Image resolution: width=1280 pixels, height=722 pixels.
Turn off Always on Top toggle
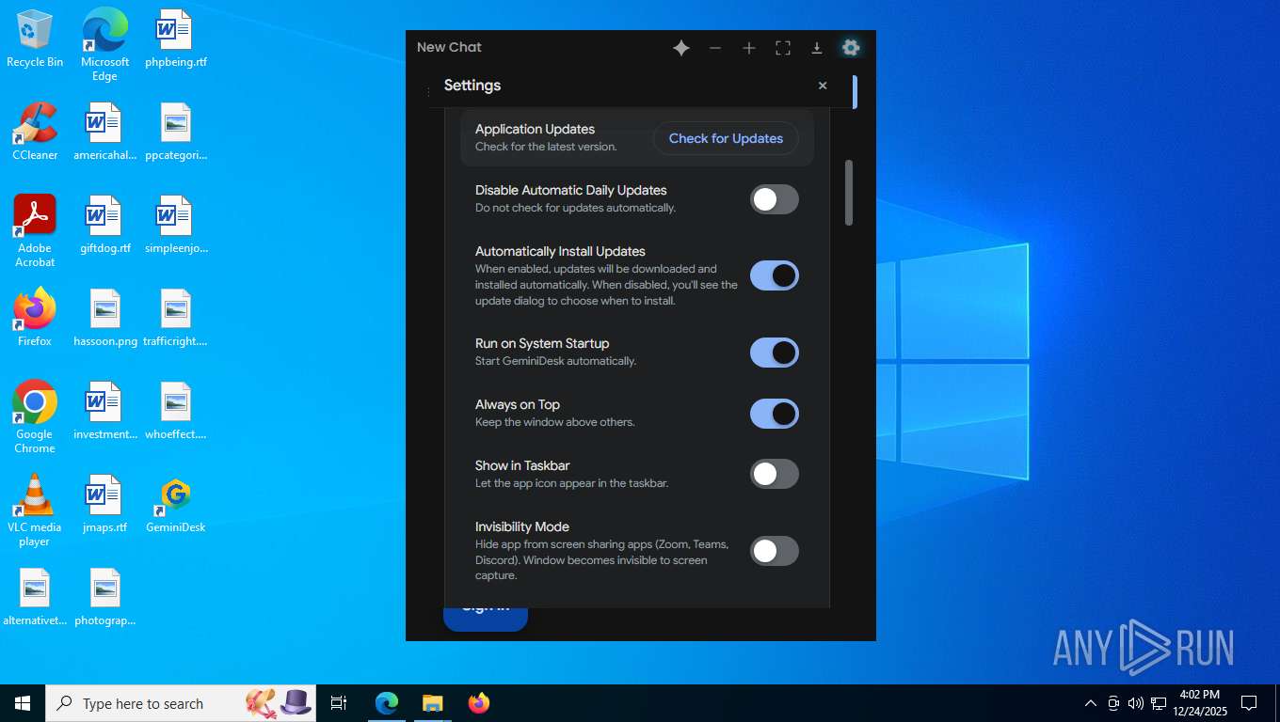(x=774, y=414)
